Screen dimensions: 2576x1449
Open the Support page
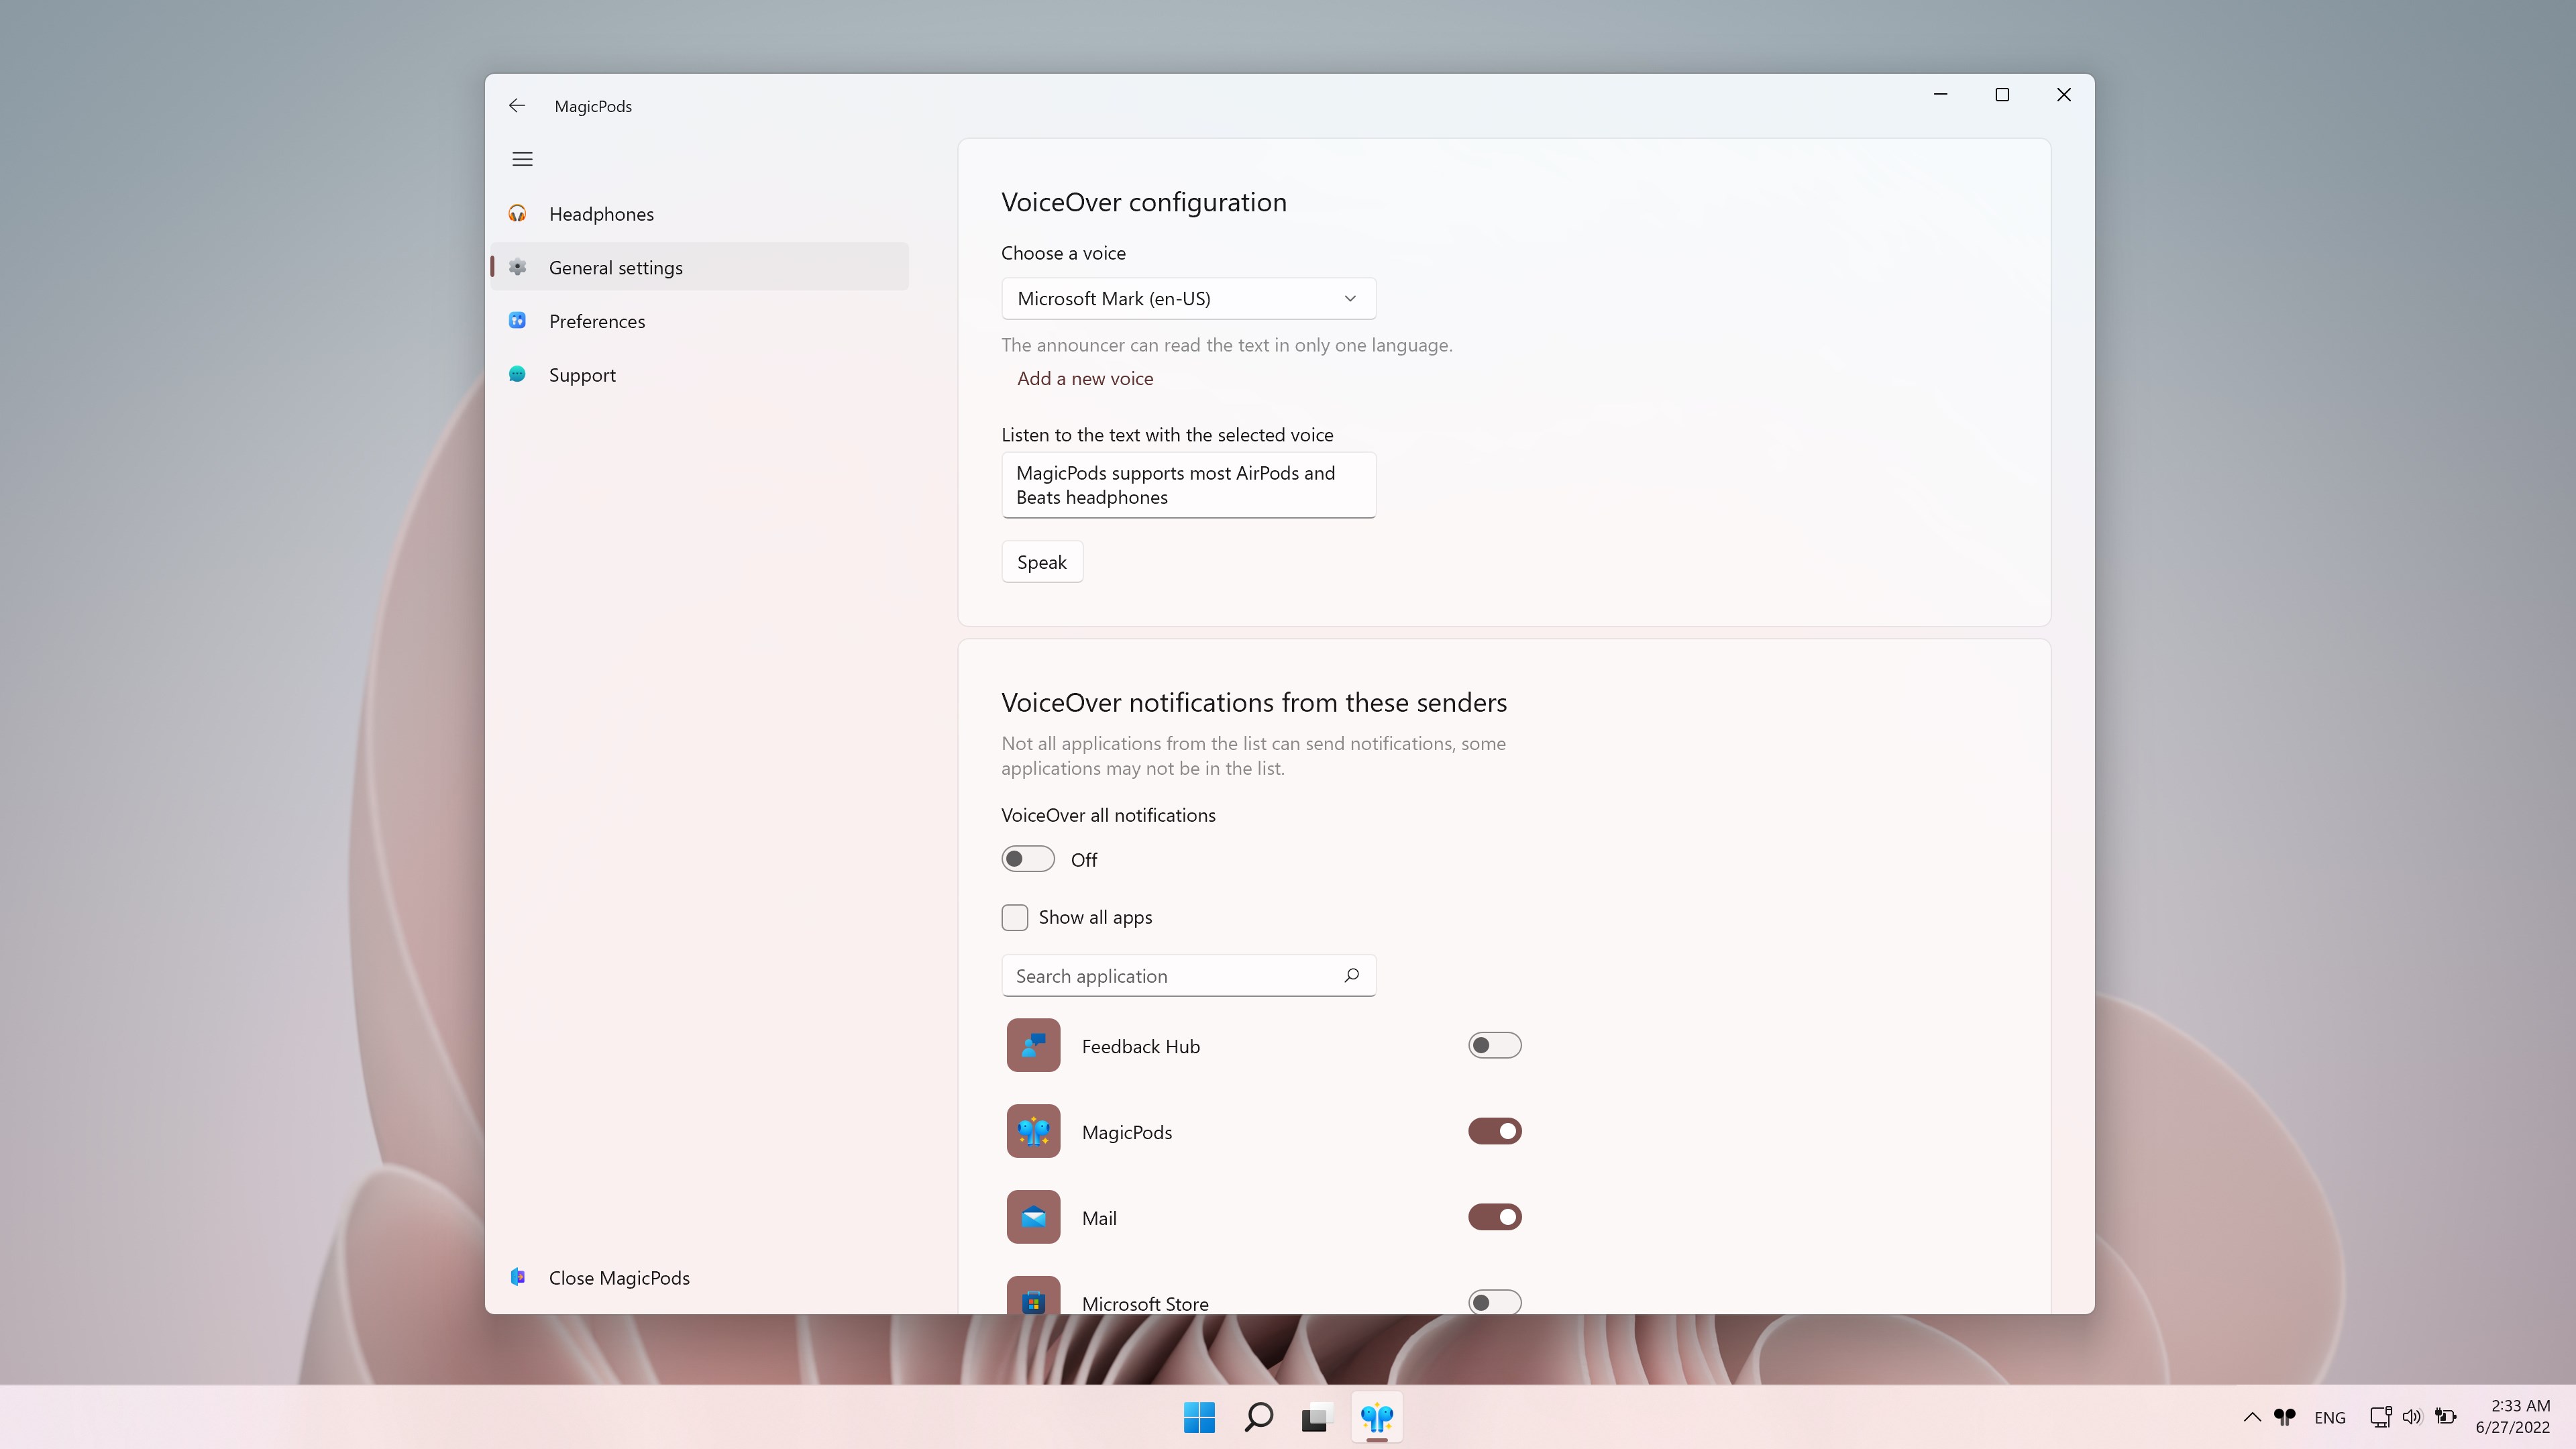point(582,375)
